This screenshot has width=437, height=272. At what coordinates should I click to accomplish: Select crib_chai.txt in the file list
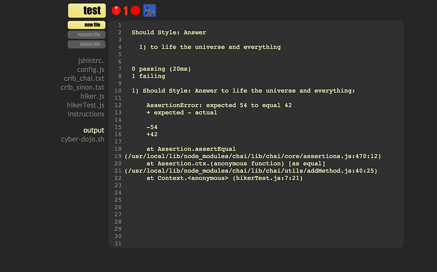click(x=84, y=78)
